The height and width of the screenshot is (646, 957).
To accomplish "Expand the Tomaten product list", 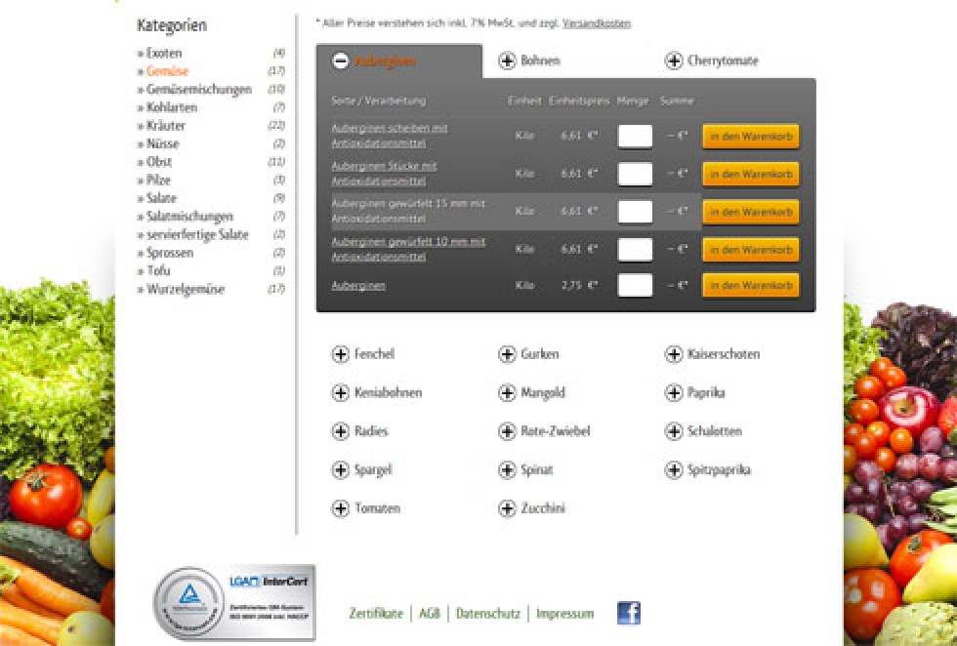I will click(x=341, y=508).
